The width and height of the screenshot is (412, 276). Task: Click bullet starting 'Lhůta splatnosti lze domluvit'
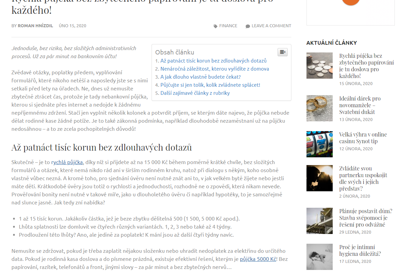coord(125,227)
